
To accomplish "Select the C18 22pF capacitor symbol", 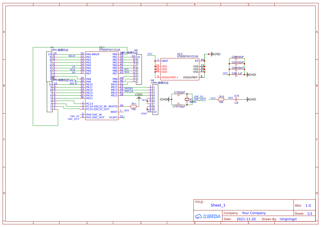I will point(179,105).
